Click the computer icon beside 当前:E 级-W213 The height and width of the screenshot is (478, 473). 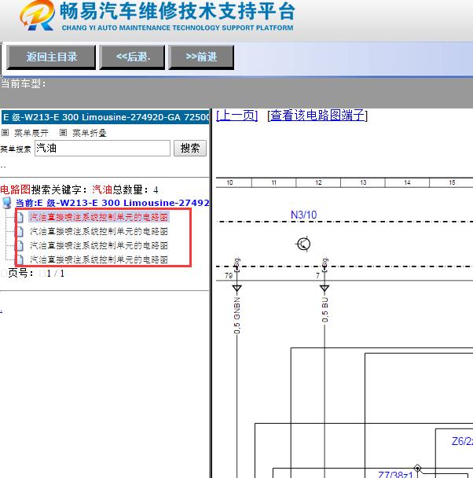pos(7,203)
